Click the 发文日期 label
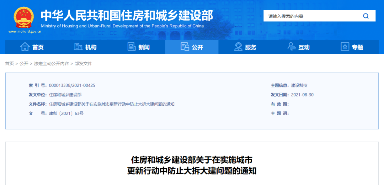This screenshot has height=185, width=384. [x=280, y=95]
